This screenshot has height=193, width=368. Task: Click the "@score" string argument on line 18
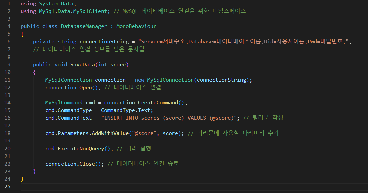(144, 133)
